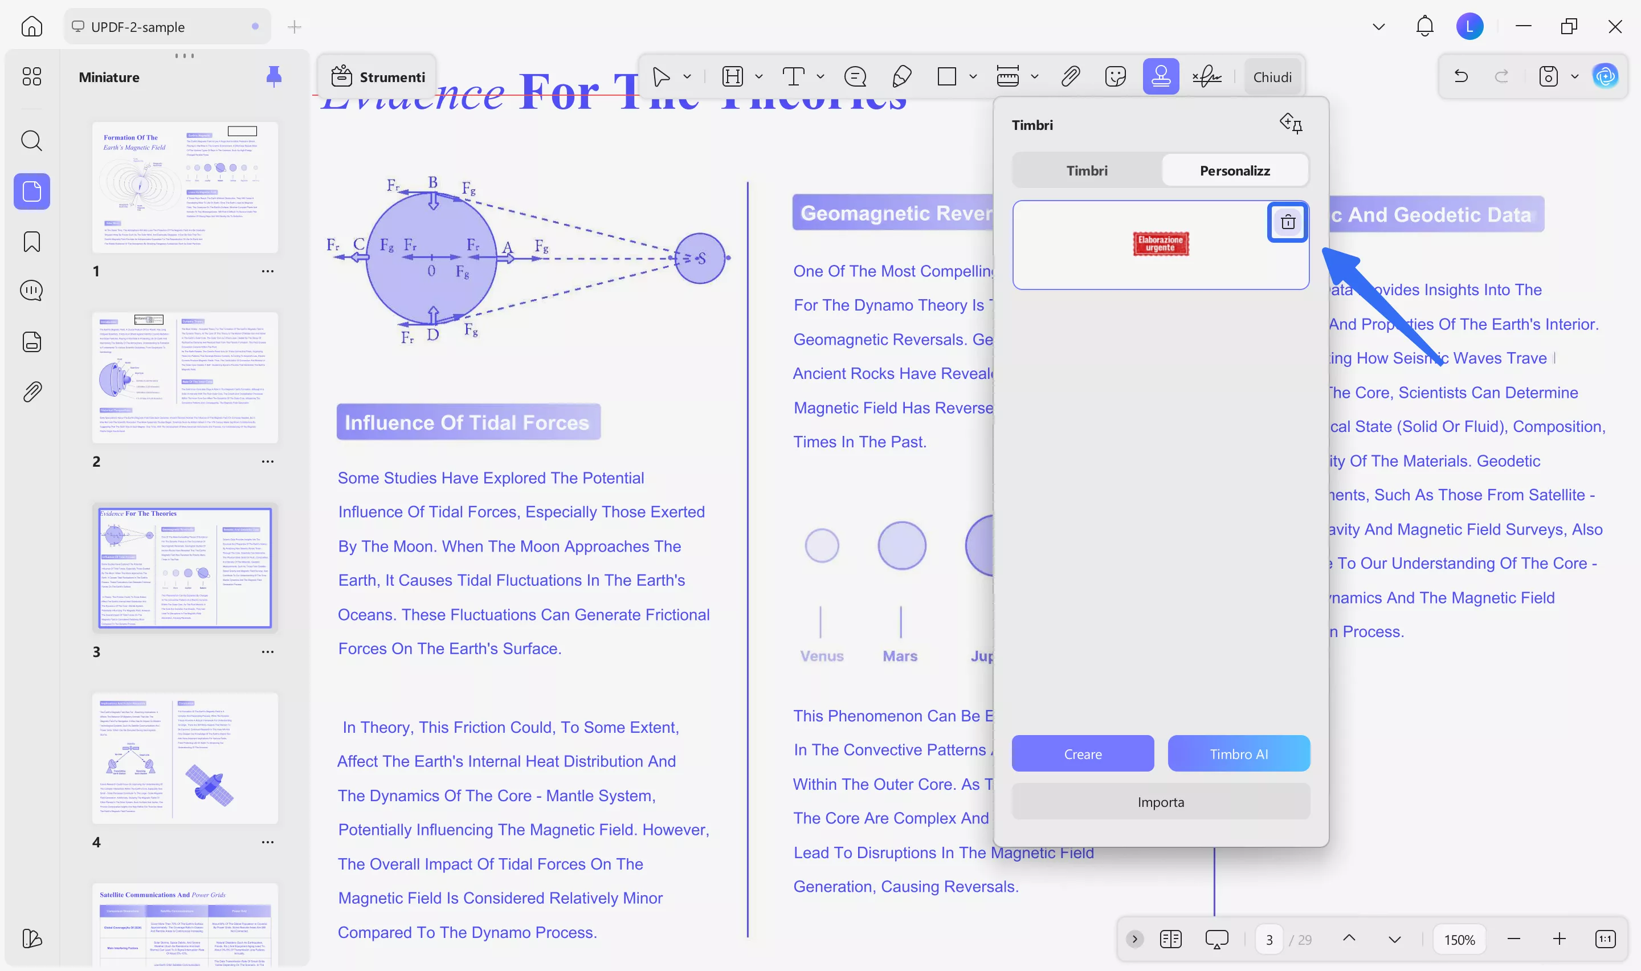The image size is (1641, 971).
Task: Delete the custom Elaborazione urgente stamp
Action: click(1287, 222)
